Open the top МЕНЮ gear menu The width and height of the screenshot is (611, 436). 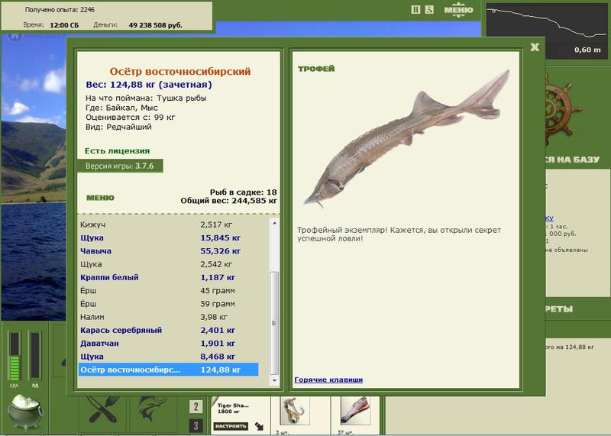coord(459,10)
